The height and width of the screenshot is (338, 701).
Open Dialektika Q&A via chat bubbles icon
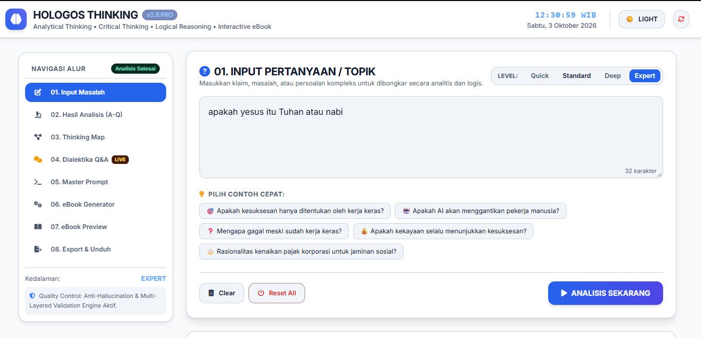click(x=38, y=160)
